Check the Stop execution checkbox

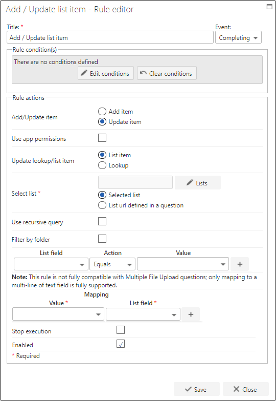click(121, 330)
